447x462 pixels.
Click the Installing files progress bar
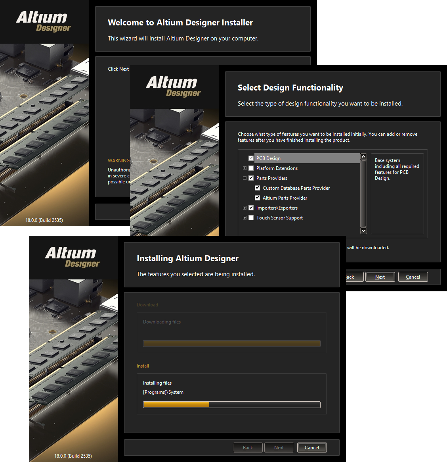(231, 405)
